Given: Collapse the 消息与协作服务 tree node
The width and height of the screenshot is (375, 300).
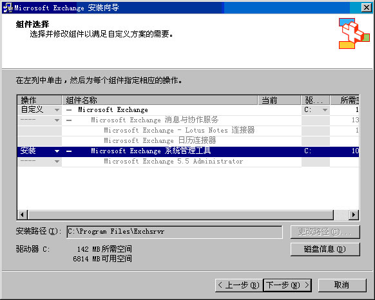Looking at the screenshot, I should 69,120.
